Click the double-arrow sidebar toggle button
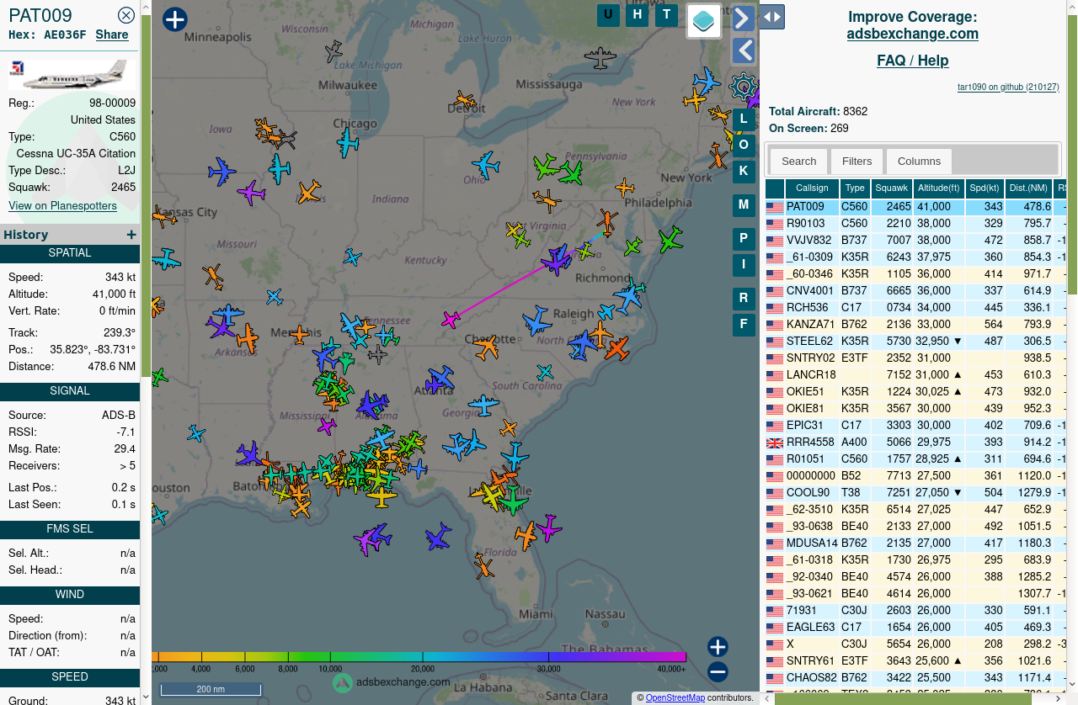1078x705 pixels. pyautogui.click(x=772, y=16)
